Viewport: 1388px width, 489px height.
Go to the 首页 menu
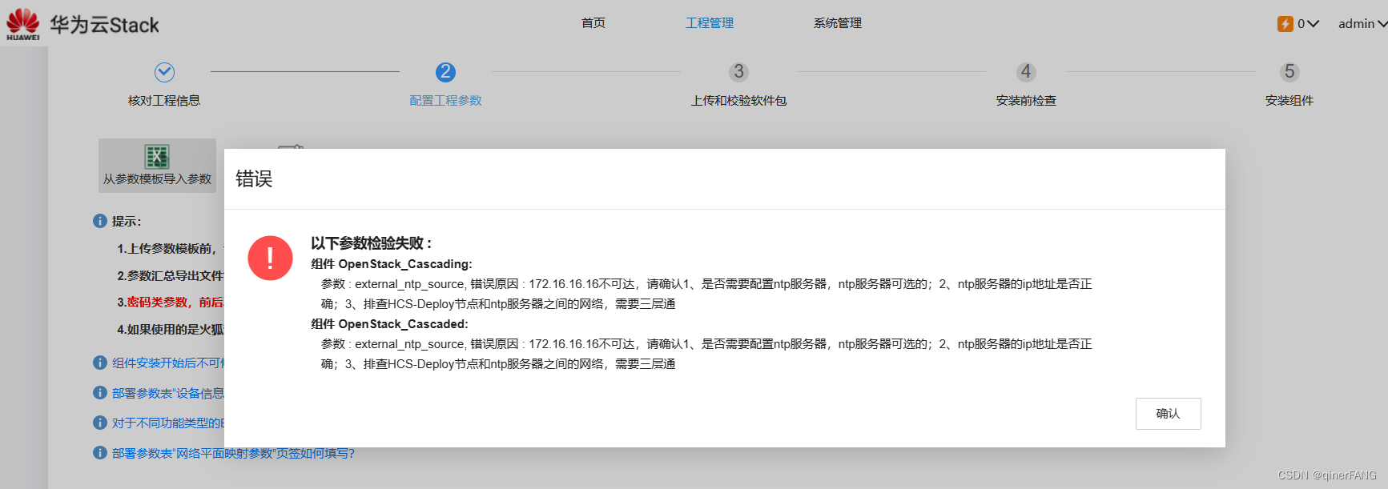pos(593,23)
